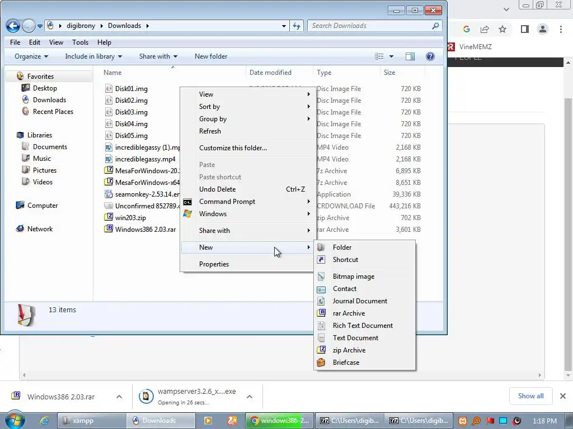Screen dimensions: 573x429
Task: Click the Refresh button beside the address bar
Action: click(297, 26)
